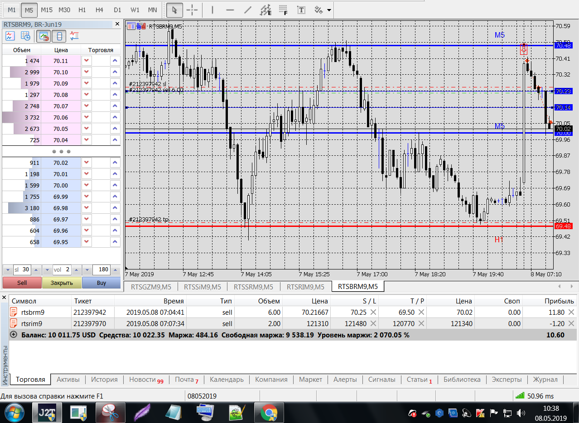Viewport: 579px width, 423px height.
Task: Toggle the depth of market spread view button
Action: pyautogui.click(x=59, y=36)
